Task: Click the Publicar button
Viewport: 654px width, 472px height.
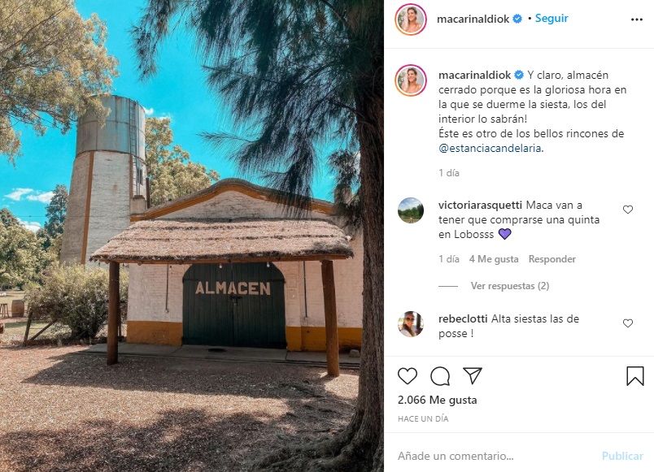Action: [622, 456]
